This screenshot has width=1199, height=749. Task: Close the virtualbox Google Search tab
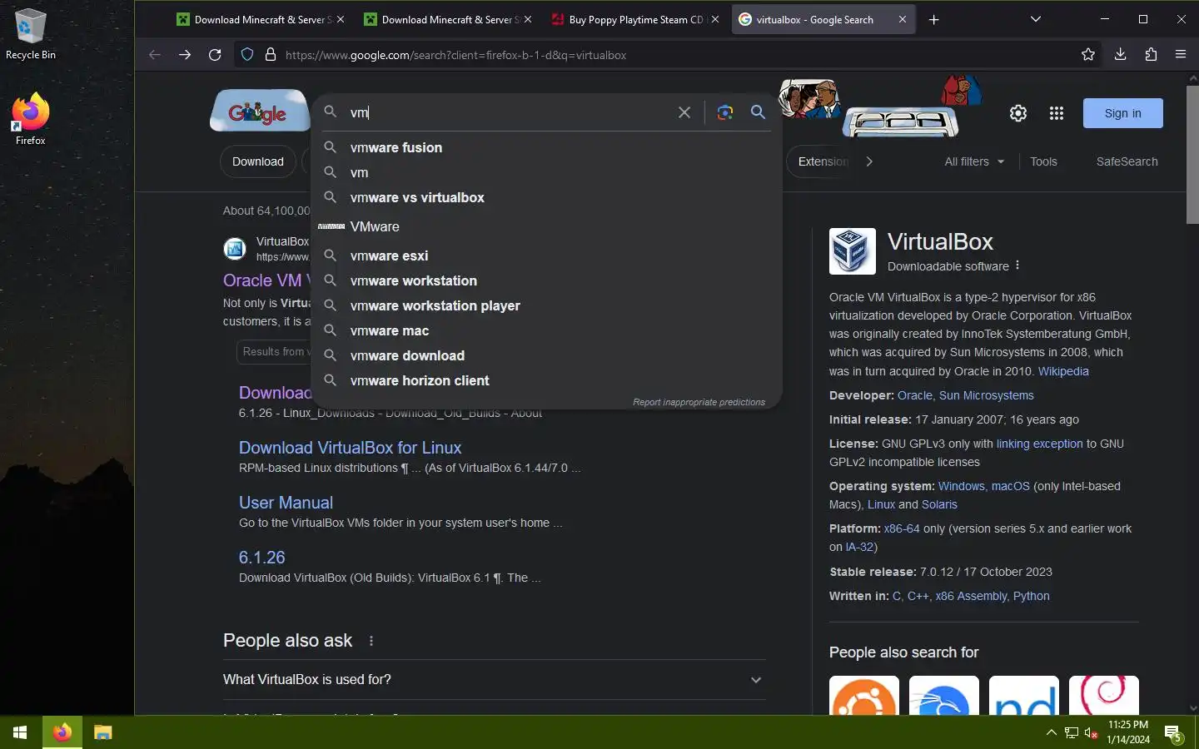[903, 19]
